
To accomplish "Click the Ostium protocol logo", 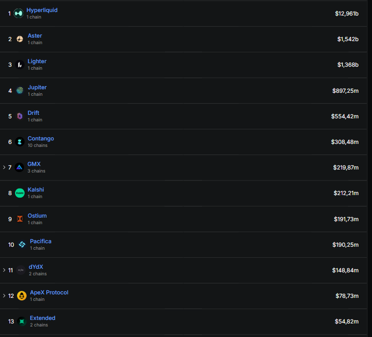I will (20, 219).
